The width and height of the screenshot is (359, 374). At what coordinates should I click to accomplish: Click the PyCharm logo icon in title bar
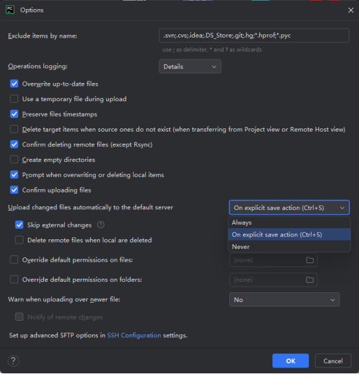click(x=10, y=10)
